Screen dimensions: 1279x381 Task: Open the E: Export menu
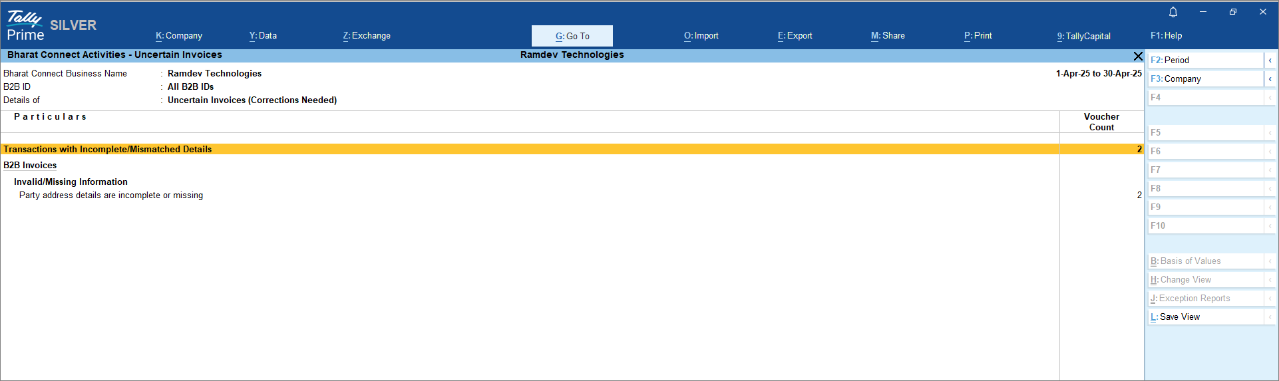pyautogui.click(x=795, y=36)
